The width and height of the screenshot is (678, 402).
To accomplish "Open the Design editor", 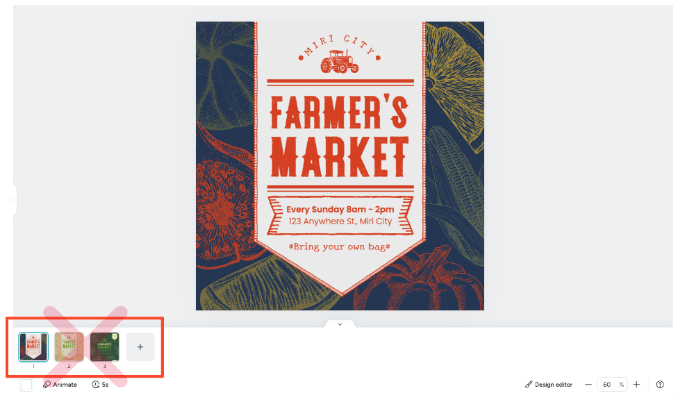I will coord(549,384).
